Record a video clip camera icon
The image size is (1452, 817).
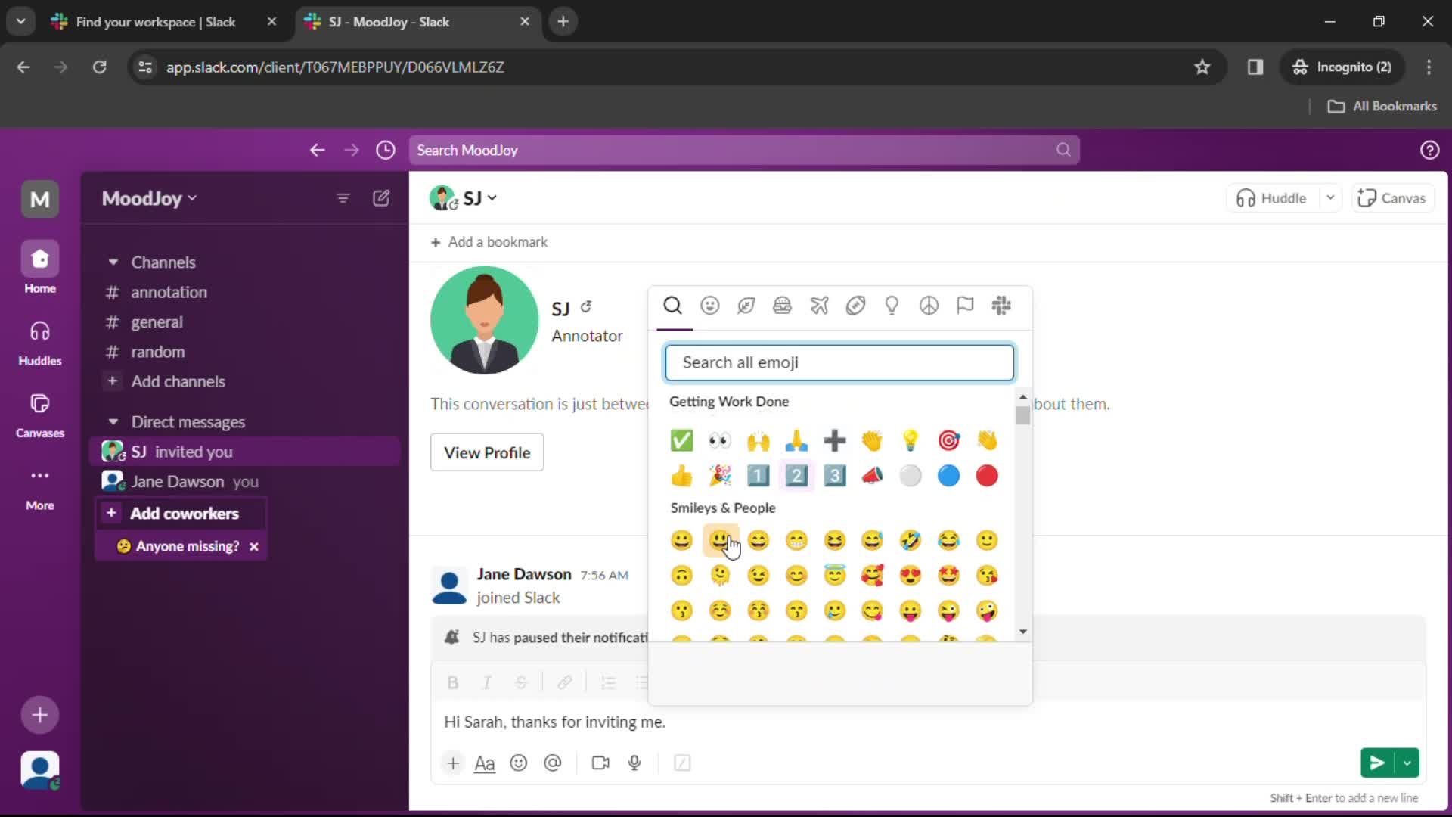click(600, 763)
